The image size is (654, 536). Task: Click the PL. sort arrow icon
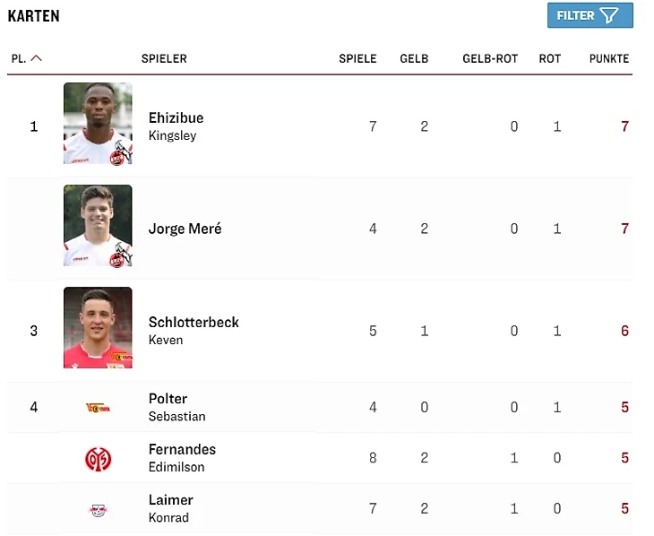37,58
